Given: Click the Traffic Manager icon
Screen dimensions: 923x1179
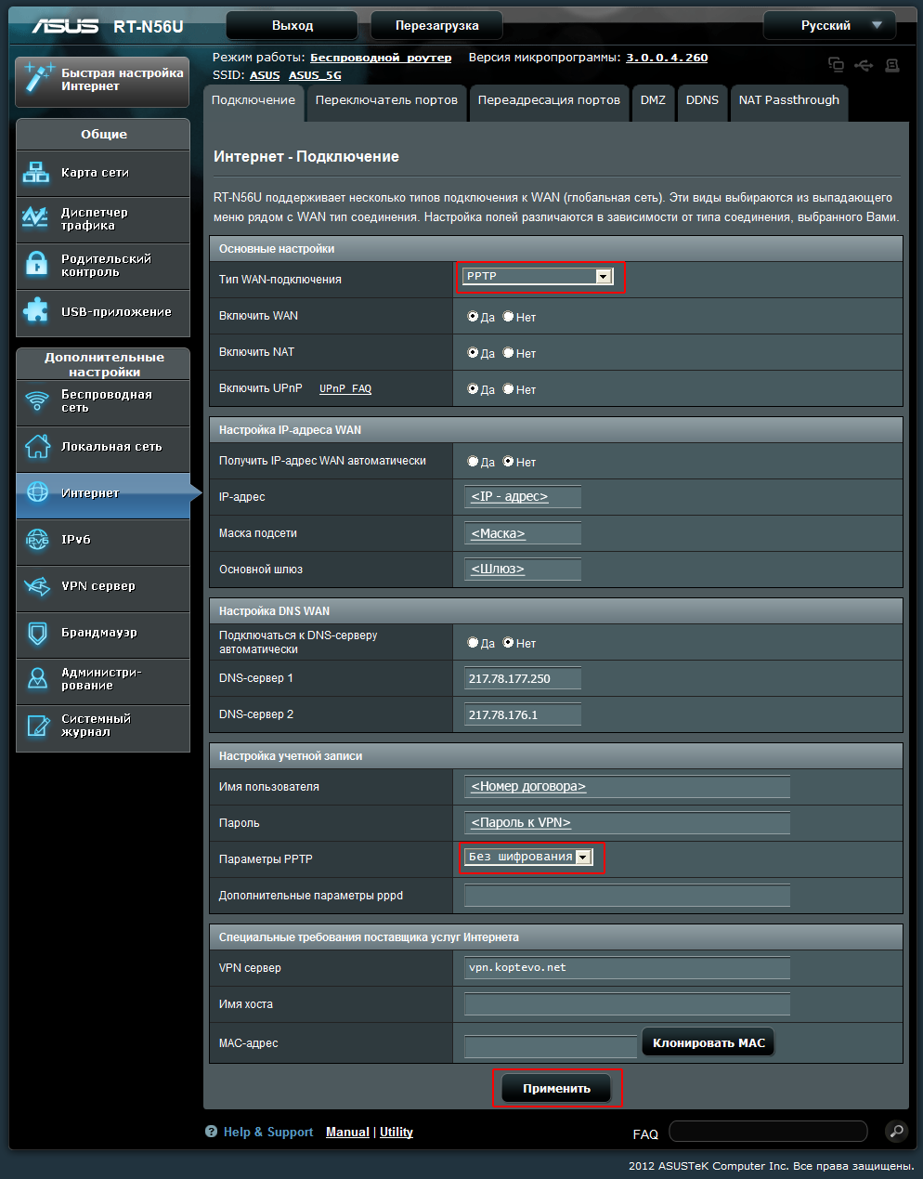Looking at the screenshot, I should click(35, 217).
